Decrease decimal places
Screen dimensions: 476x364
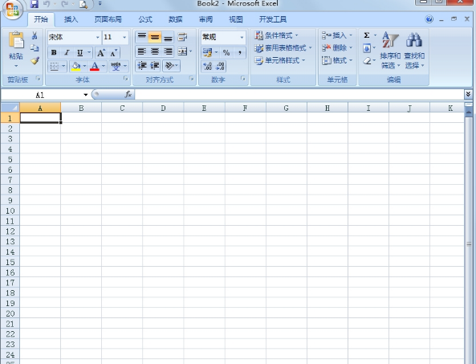point(221,66)
